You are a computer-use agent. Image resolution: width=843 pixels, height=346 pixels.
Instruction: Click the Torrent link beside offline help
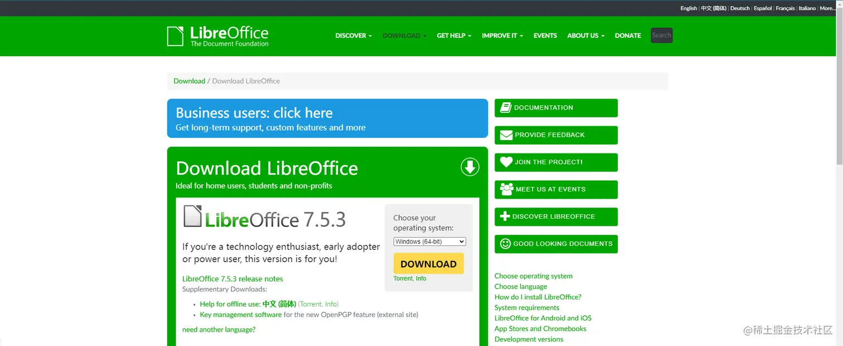[x=311, y=304]
